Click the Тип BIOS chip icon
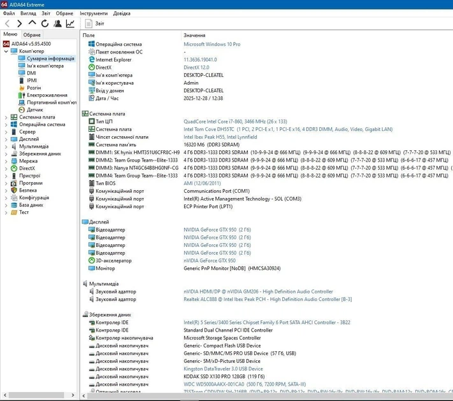453x401 pixels. (x=92, y=183)
